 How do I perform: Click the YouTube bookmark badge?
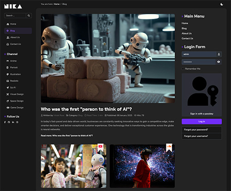(100, 147)
